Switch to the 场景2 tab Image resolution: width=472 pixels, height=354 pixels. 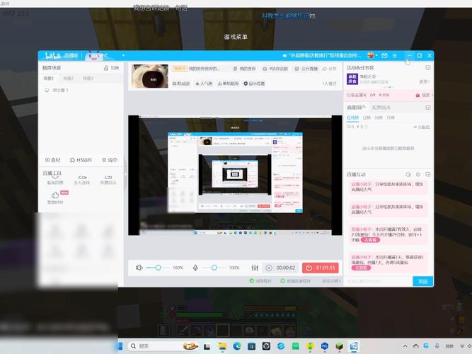pyautogui.click(x=69, y=78)
